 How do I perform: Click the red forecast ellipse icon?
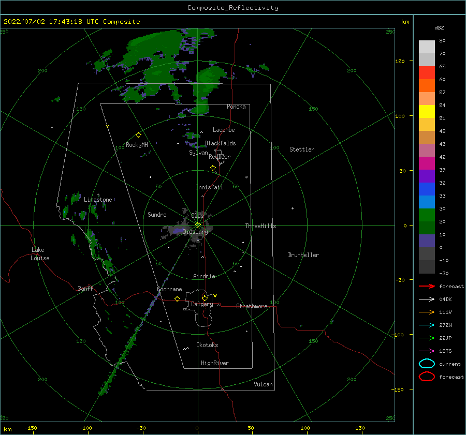(x=427, y=377)
